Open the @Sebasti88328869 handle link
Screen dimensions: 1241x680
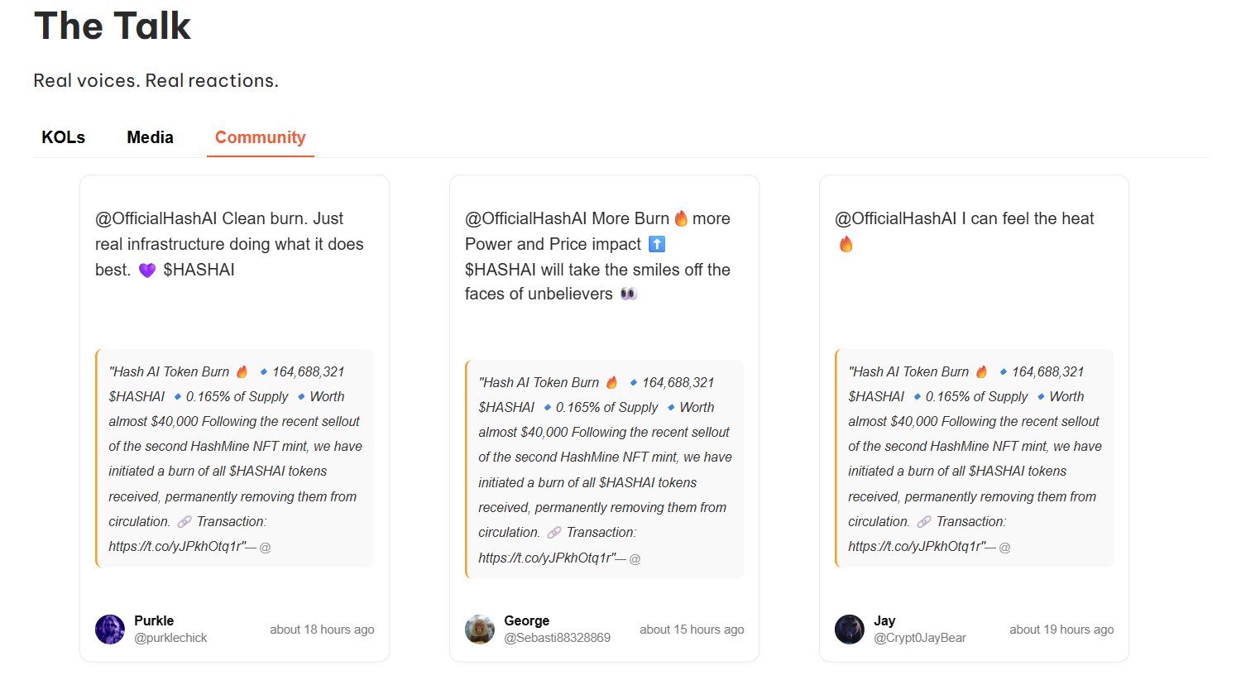point(557,638)
